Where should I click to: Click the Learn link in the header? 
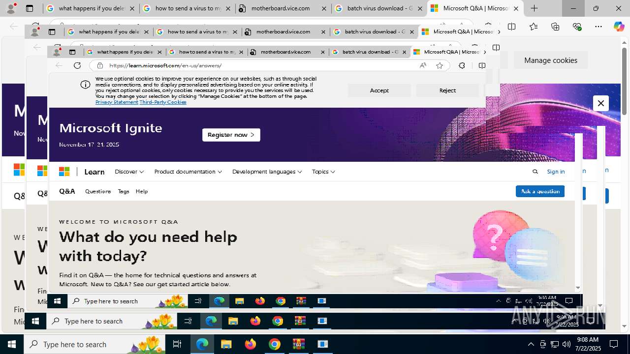[94, 172]
